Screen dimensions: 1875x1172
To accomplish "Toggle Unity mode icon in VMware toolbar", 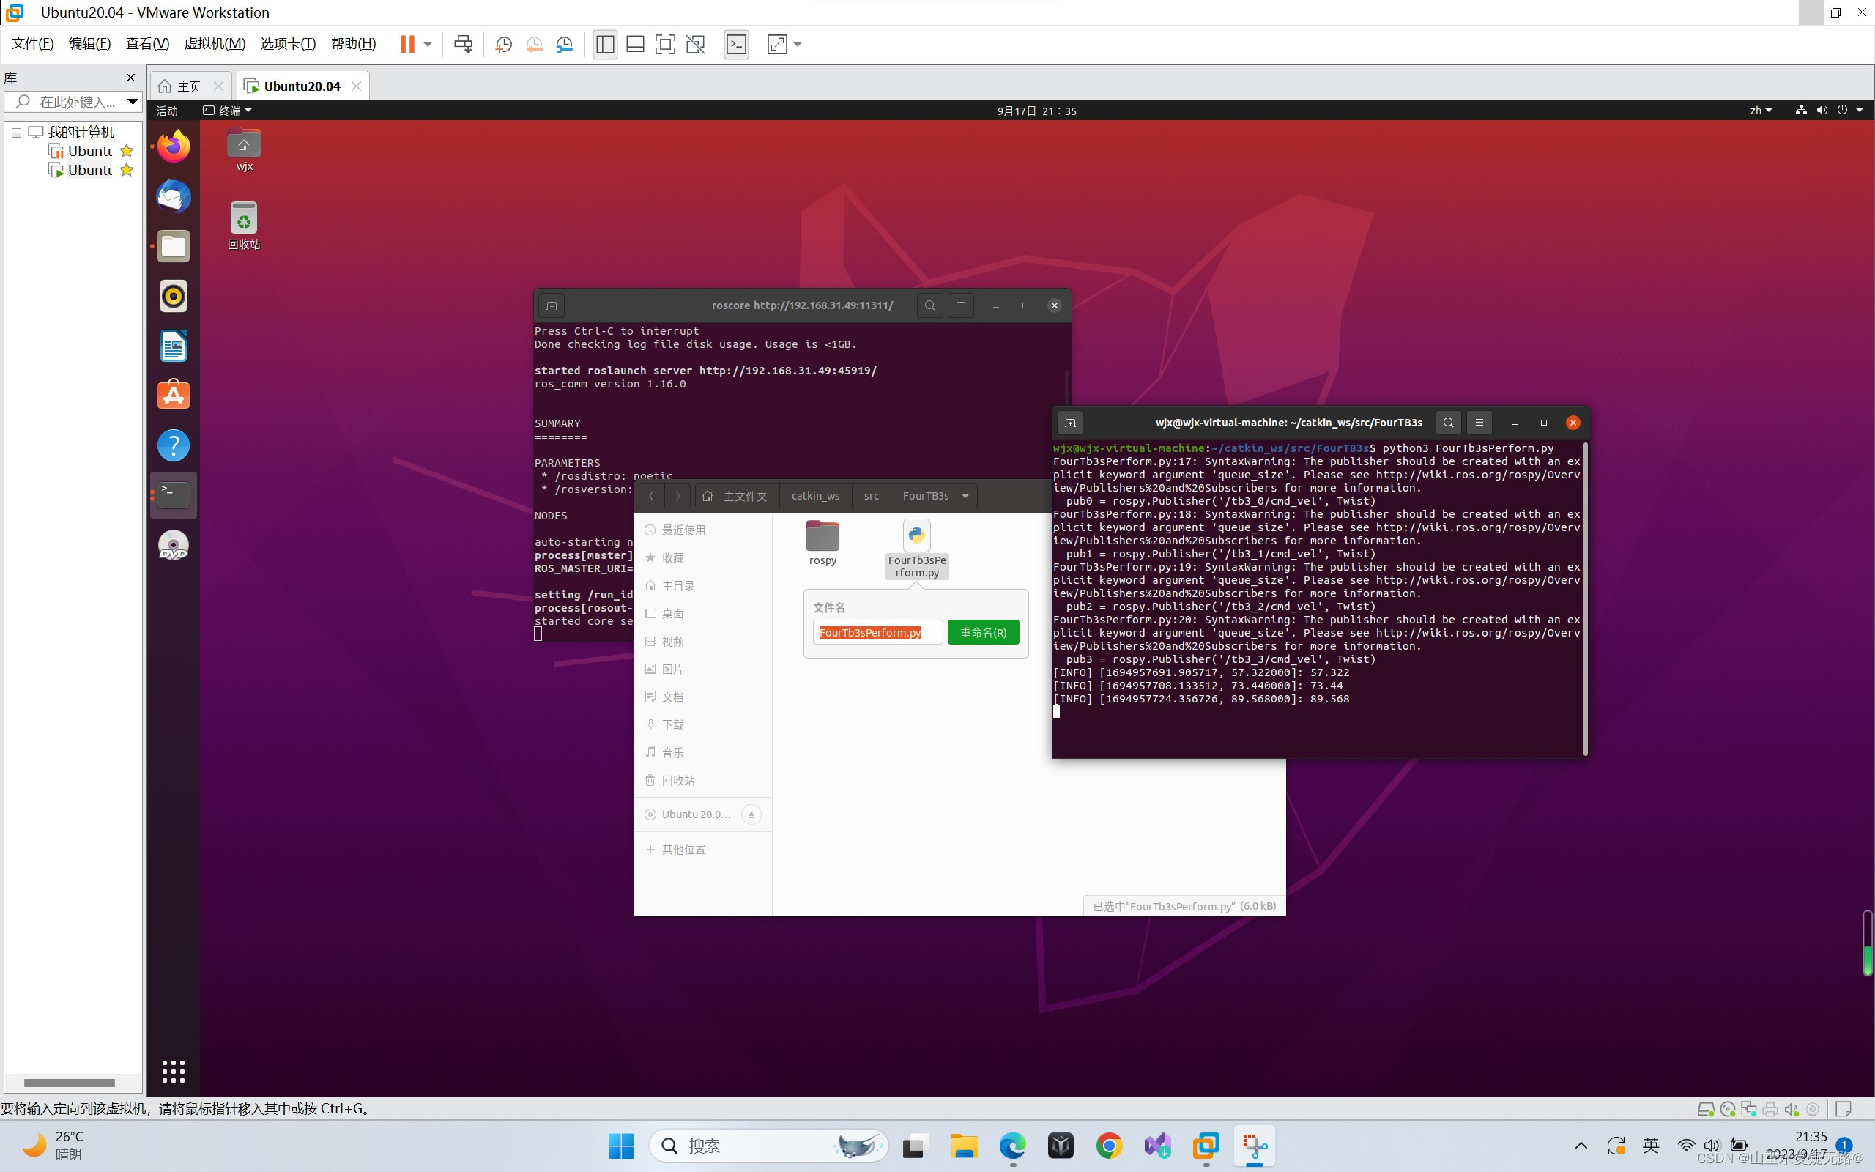I will click(696, 44).
